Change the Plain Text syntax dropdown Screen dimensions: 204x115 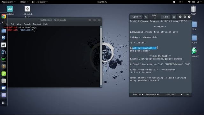[x=138, y=95]
